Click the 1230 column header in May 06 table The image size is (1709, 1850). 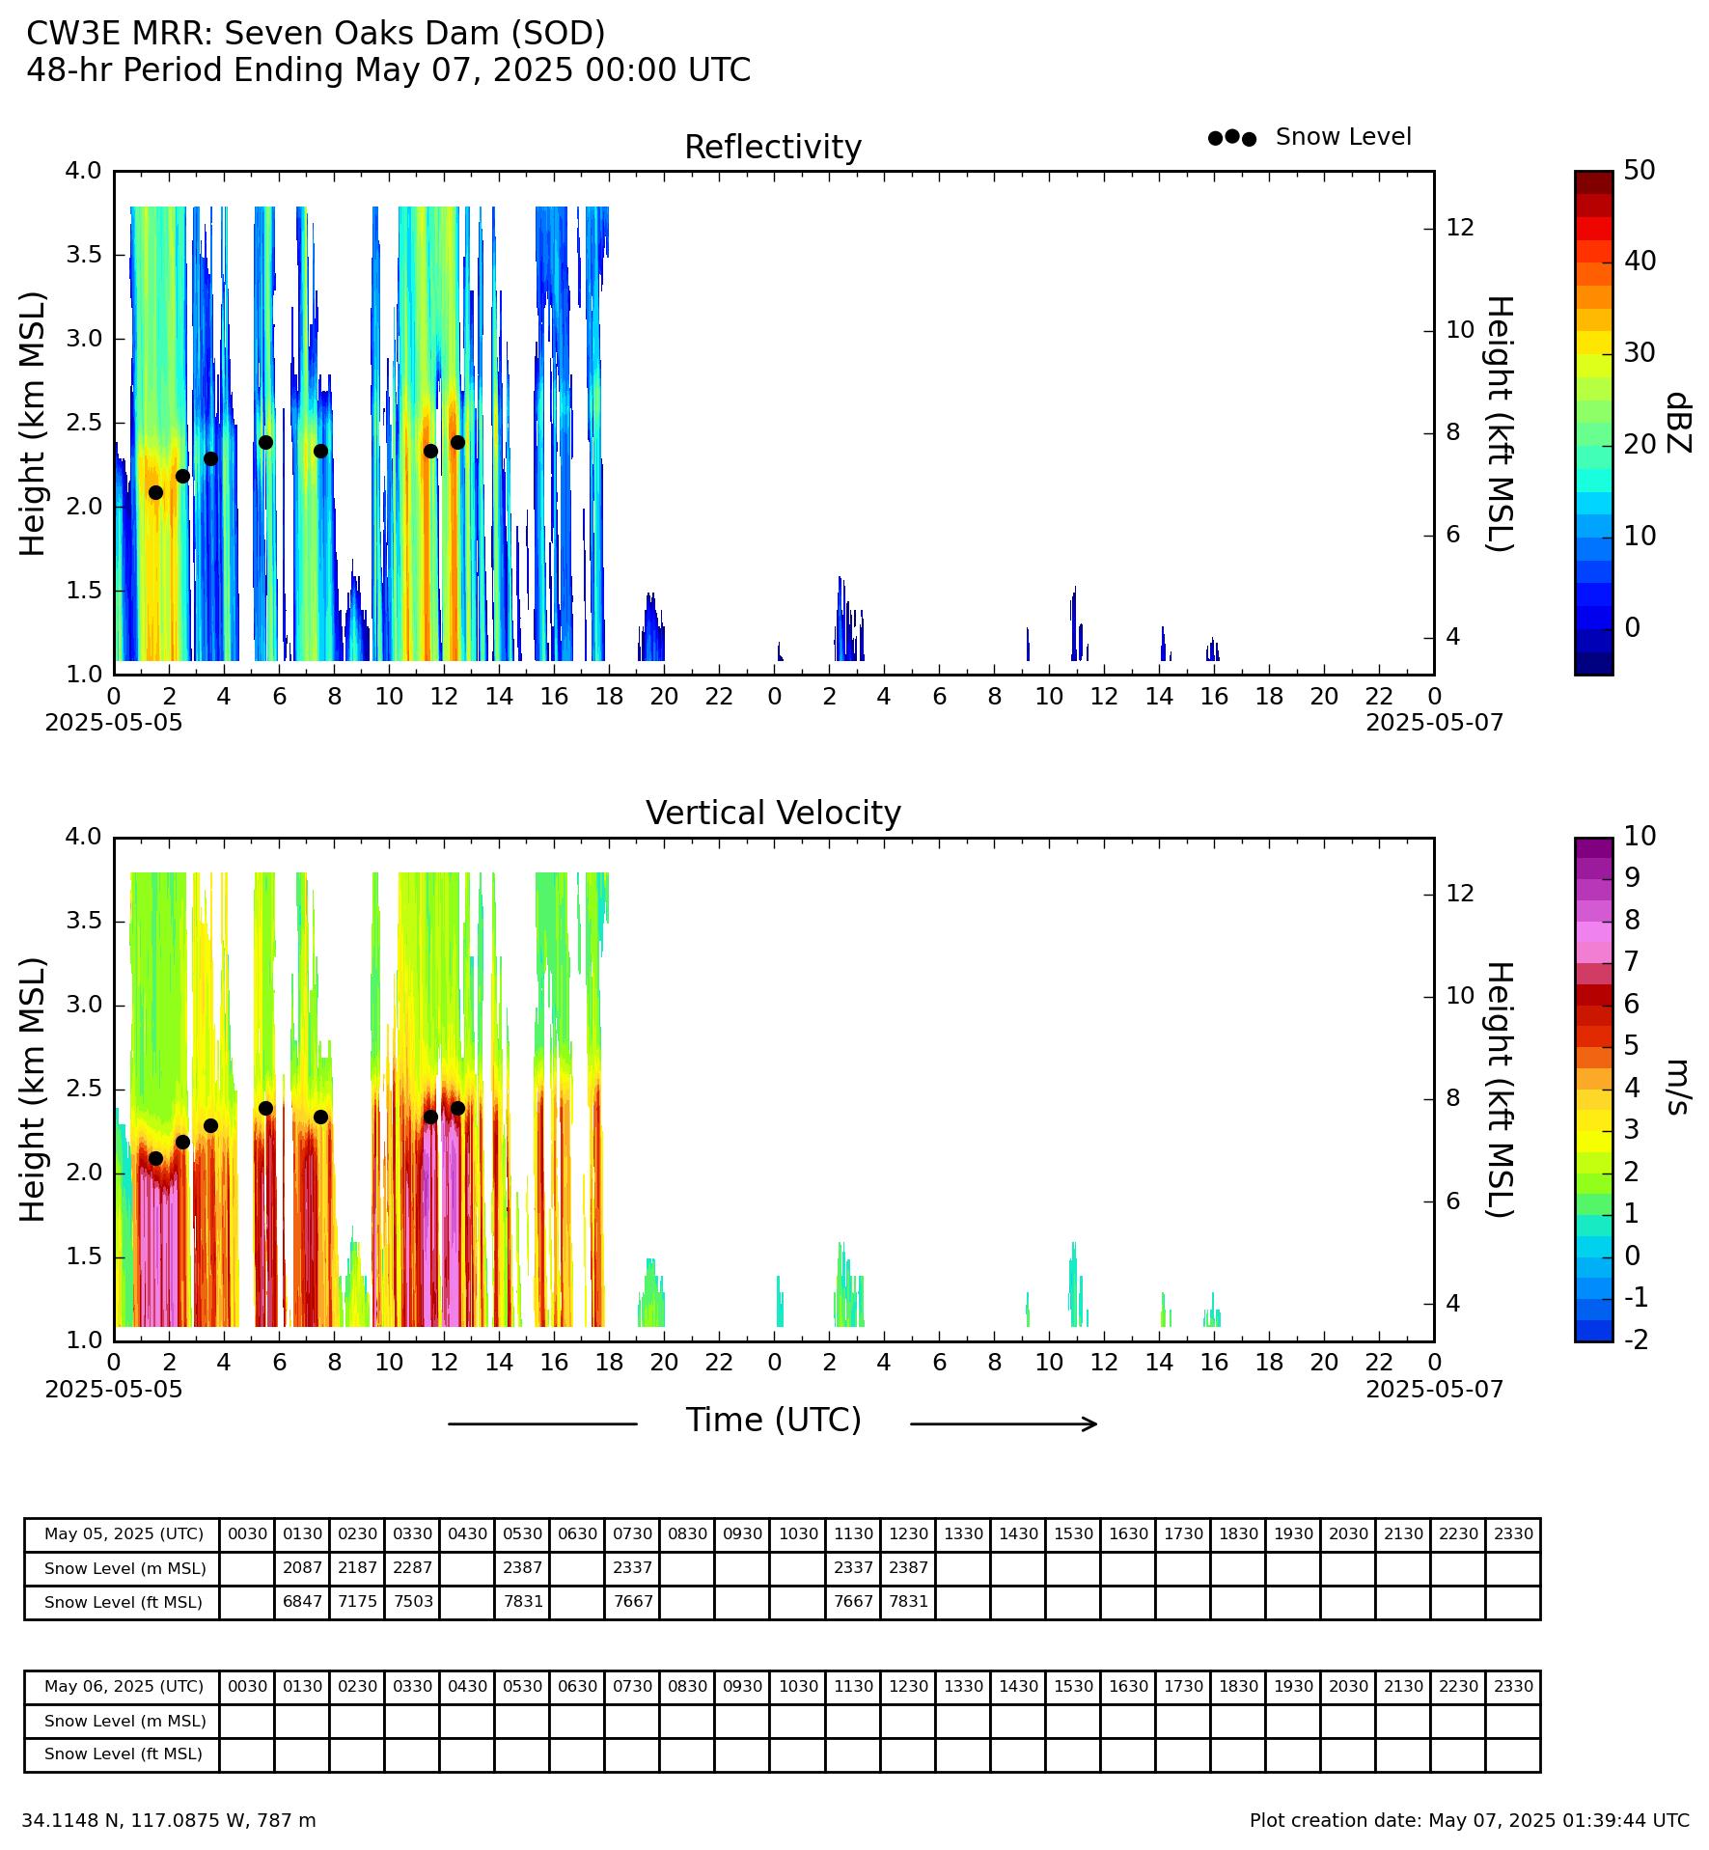click(908, 1687)
